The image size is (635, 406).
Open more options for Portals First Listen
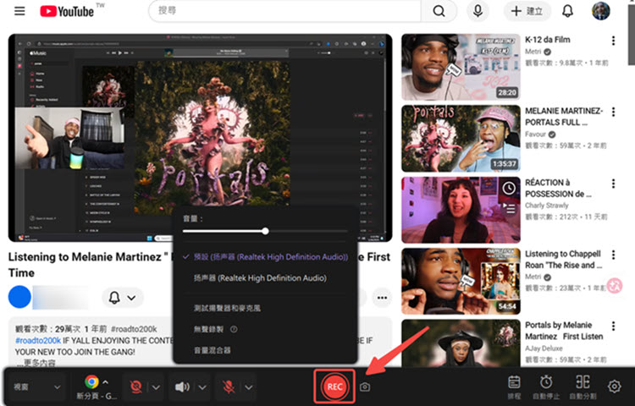click(x=613, y=326)
